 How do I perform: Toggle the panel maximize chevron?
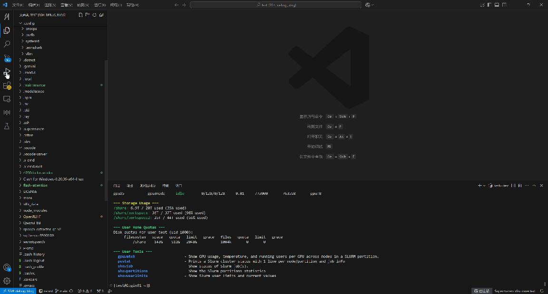pyautogui.click(x=534, y=186)
